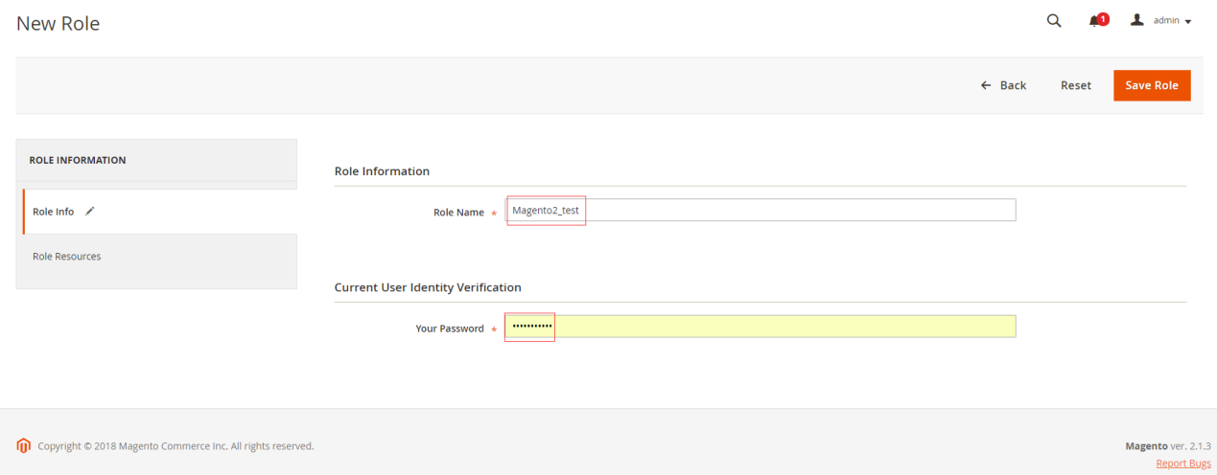Screen dimensions: 1217x475
Task: Click the left arrow icon beside Back
Action: (985, 85)
